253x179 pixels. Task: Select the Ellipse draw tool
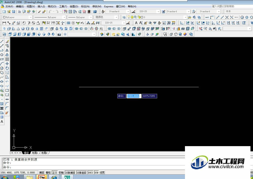pyautogui.click(x=2, y=82)
